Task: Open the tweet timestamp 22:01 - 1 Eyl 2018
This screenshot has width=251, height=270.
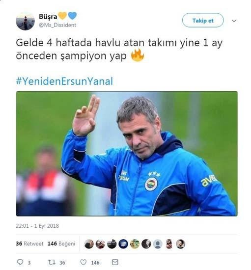Action: click(37, 226)
